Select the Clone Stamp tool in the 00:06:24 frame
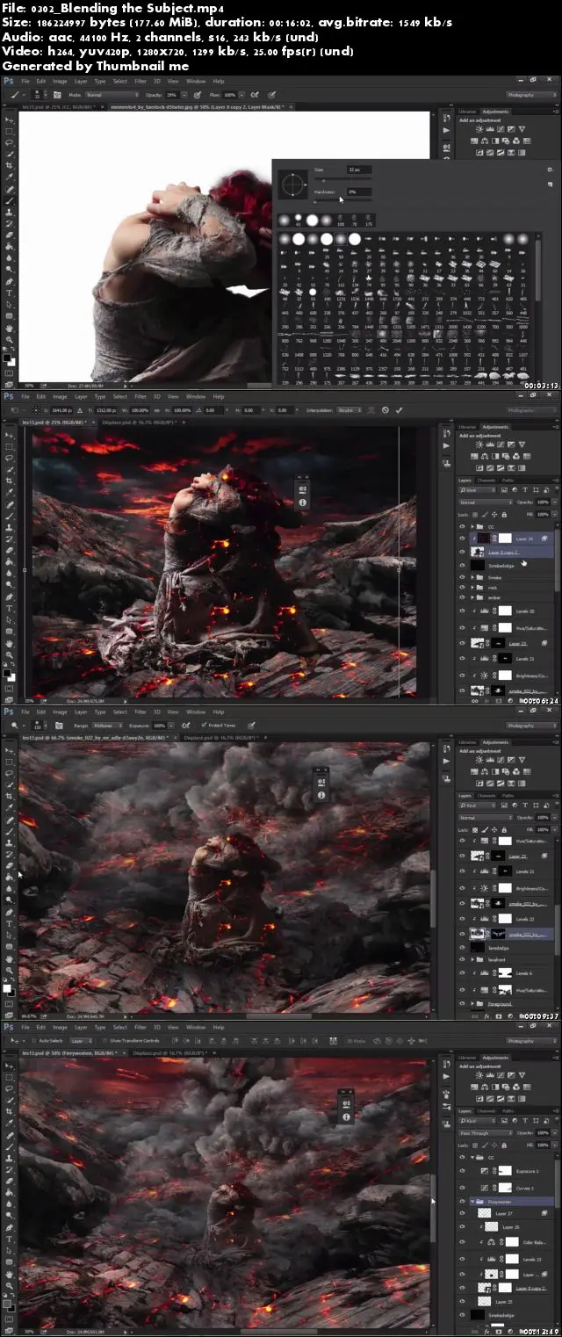The width and height of the screenshot is (562, 1337). pos(9,527)
